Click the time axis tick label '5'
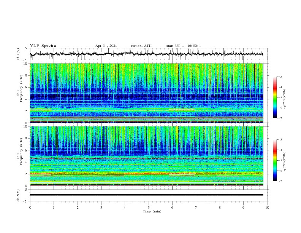301x233 pixels. pyautogui.click(x=149, y=207)
